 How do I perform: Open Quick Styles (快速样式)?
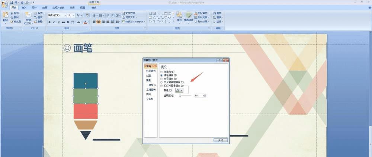(x=188, y=17)
